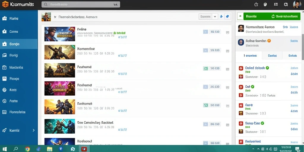Click the Sannne button in the list toolbar
Image resolution: width=304 pixels, height=152 pixels.
click(x=205, y=17)
